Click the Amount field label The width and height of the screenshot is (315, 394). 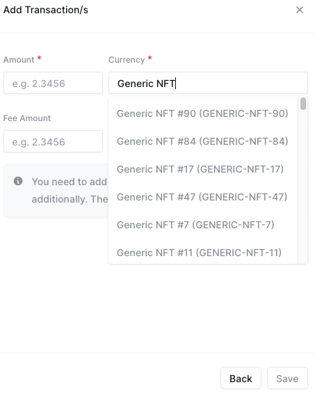click(x=19, y=60)
